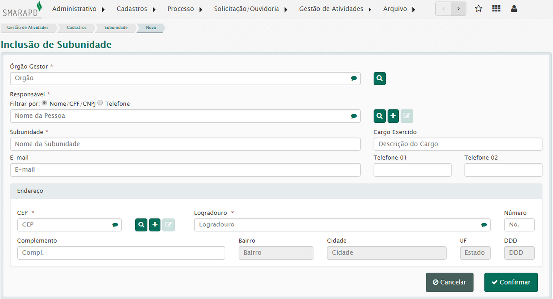
Task: Click the magnifier icon next to CEP
Action: (141, 225)
